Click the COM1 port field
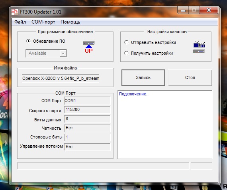This screenshot has height=190, width=227. coord(87,101)
